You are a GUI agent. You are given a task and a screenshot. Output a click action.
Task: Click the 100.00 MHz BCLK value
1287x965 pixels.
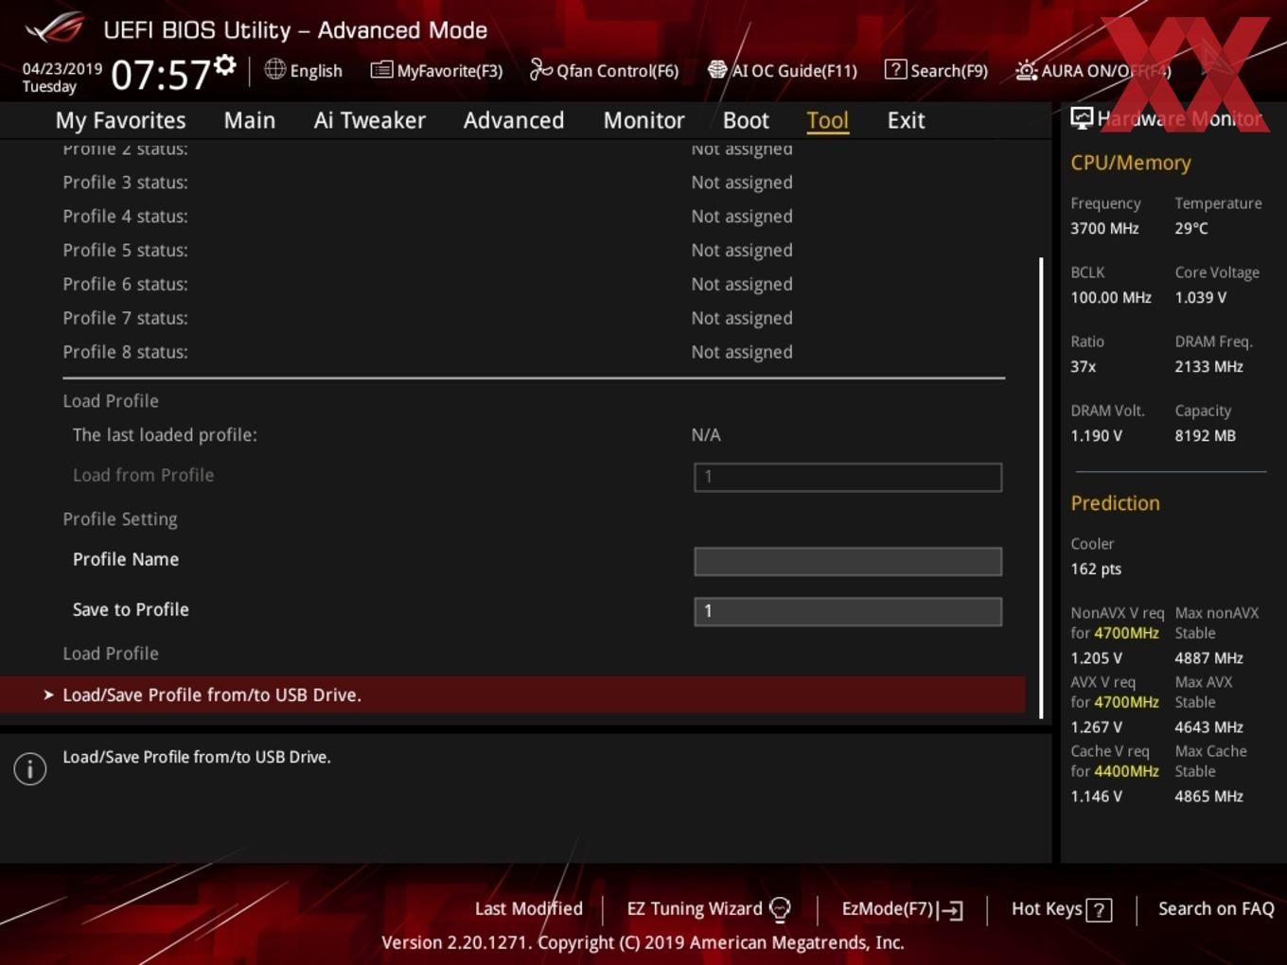1111,297
